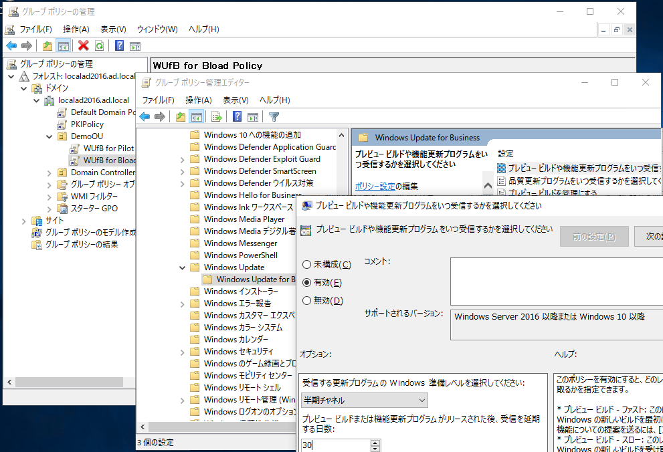This screenshot has width=663, height=452.
Task: Expand Domain Controllers node
Action: 49,173
